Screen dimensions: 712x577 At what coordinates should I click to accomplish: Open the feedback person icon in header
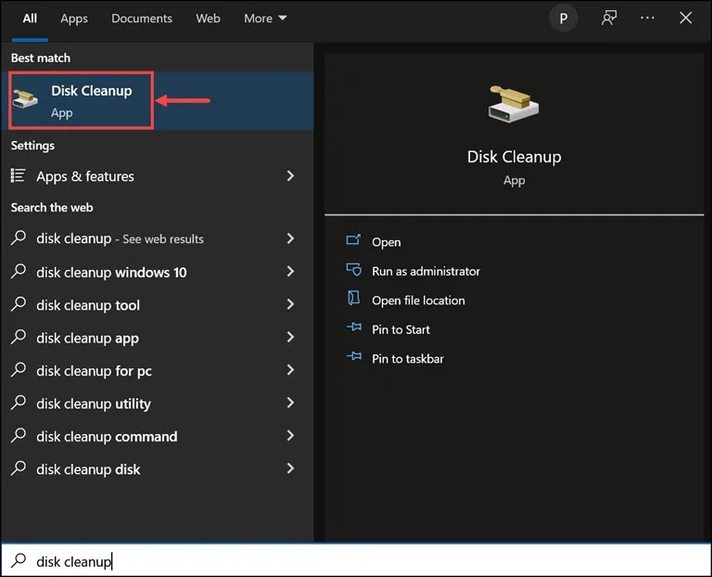[x=609, y=19]
